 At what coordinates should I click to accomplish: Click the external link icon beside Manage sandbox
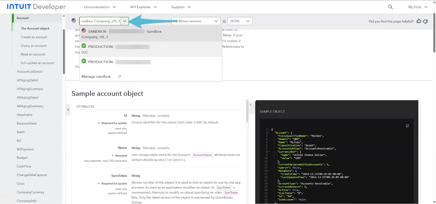pyautogui.click(x=120, y=77)
